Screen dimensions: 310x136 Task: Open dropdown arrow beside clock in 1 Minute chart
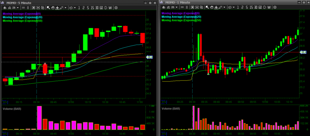click(x=234, y=7)
